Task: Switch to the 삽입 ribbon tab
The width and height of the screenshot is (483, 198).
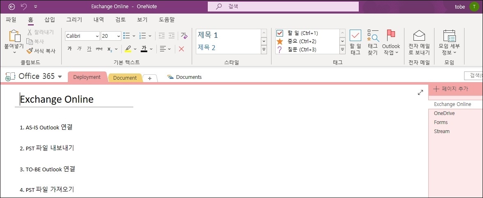Action: (50, 20)
